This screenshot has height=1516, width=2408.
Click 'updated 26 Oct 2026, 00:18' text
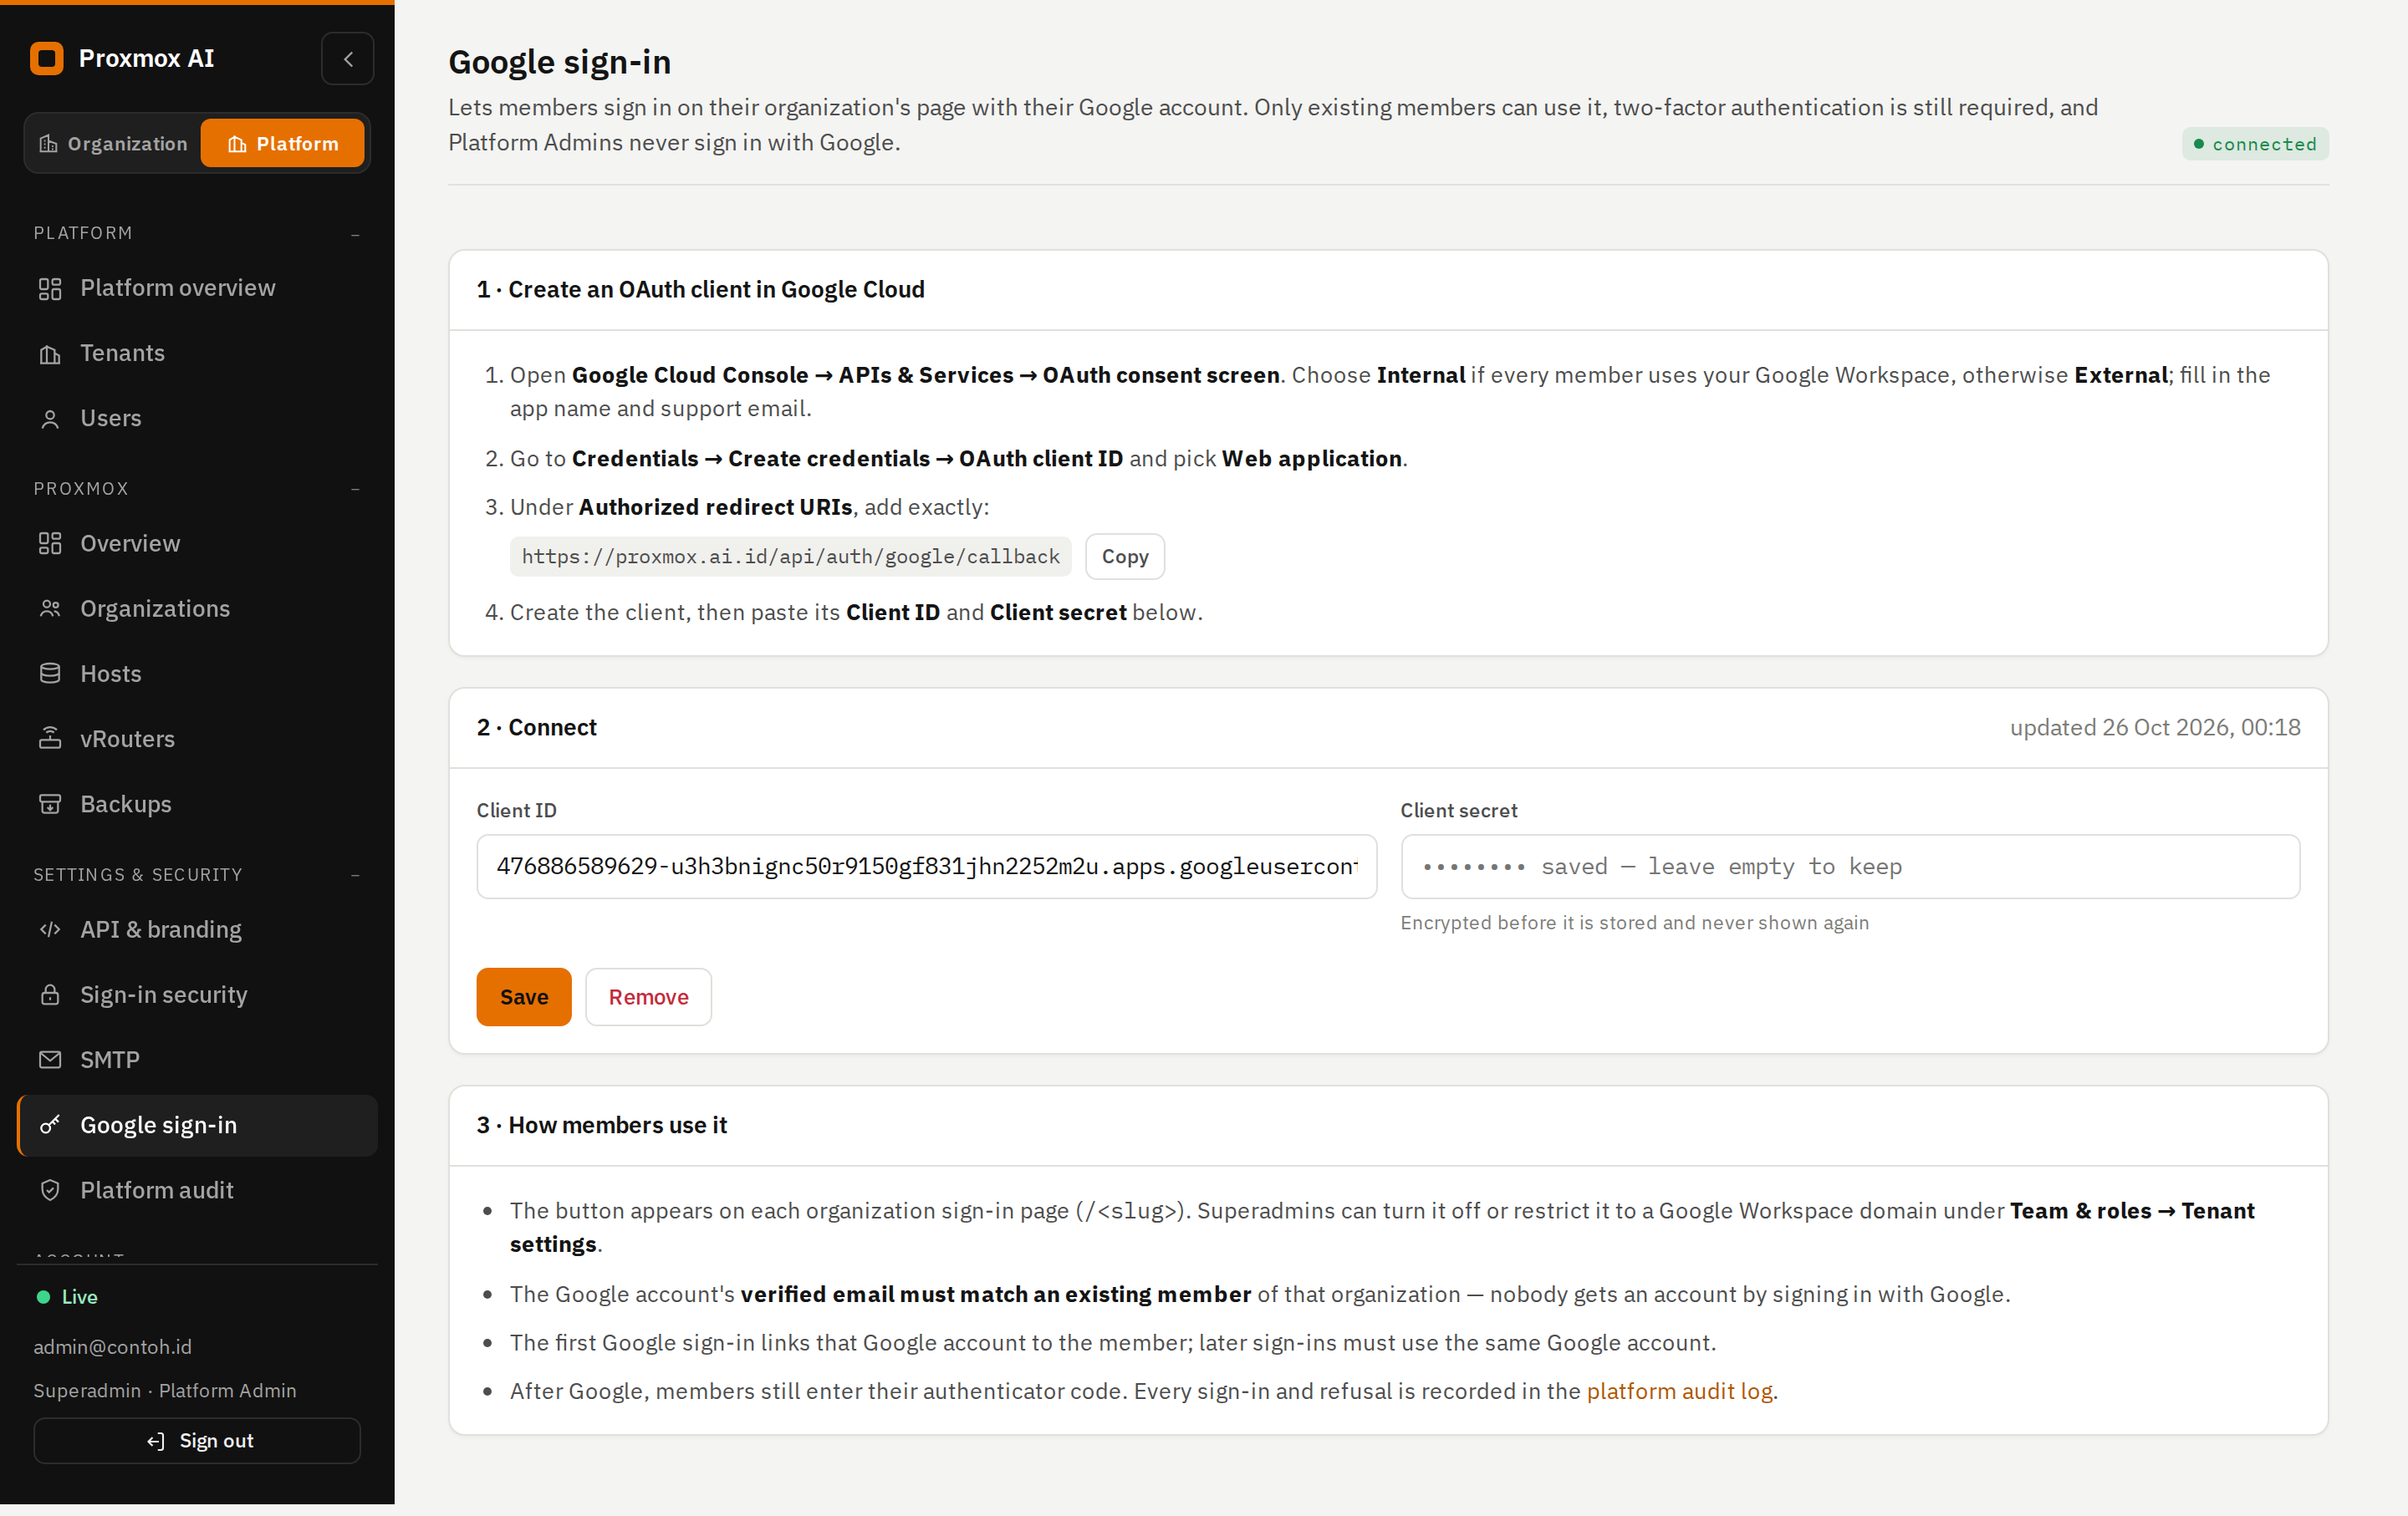click(x=2155, y=728)
